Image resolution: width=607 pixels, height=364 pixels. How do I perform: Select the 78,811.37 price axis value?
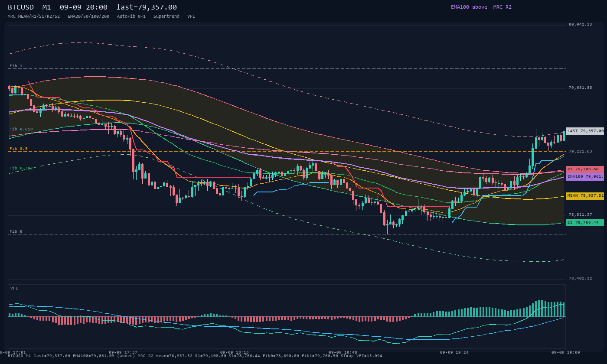(x=580, y=214)
